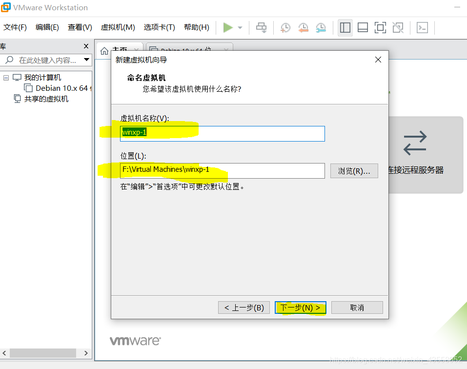The height and width of the screenshot is (369, 467).
Task: Open the 帮助(H) menu
Action: (197, 27)
